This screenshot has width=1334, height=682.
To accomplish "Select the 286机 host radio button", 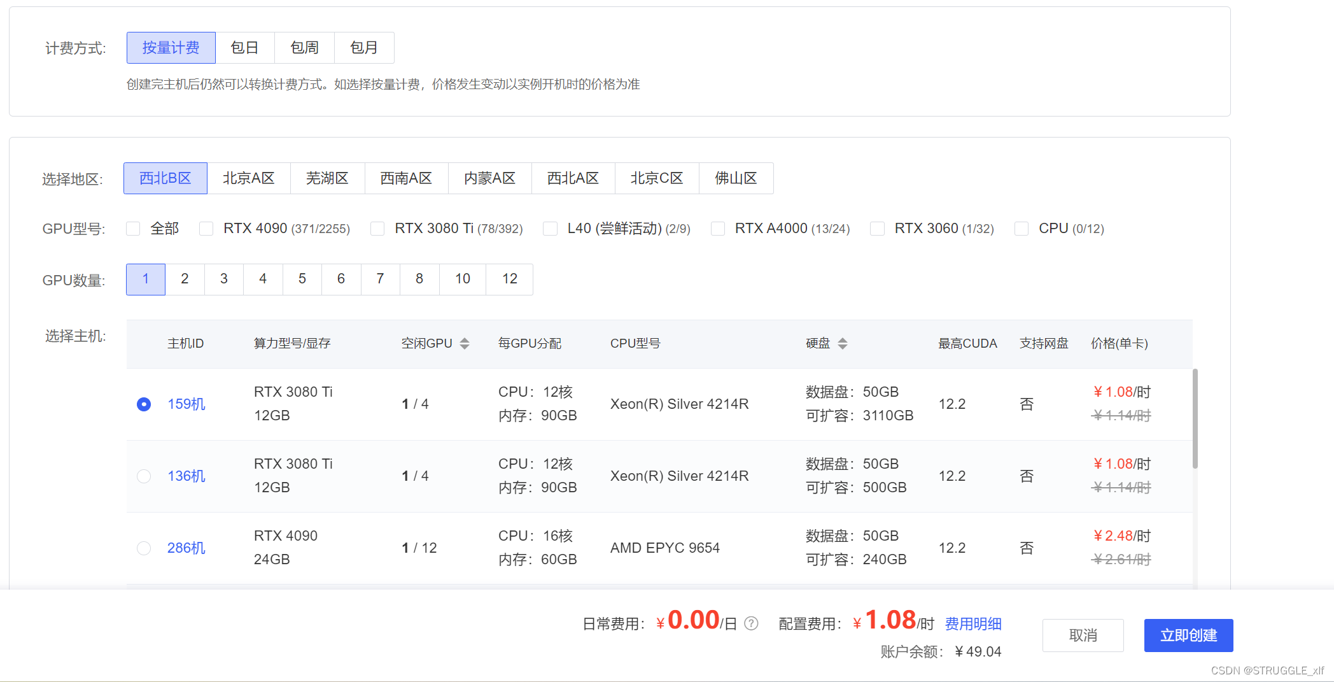I will [144, 548].
